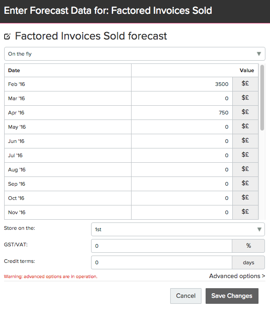Viewport: 270px width, 313px height.
Task: Focus the Credit terms days field
Action: click(161, 262)
